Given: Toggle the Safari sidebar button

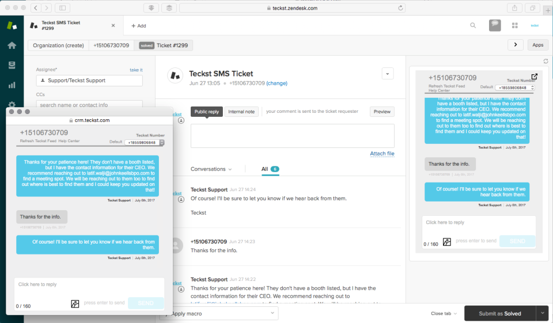Looking at the screenshot, I should point(62,7).
